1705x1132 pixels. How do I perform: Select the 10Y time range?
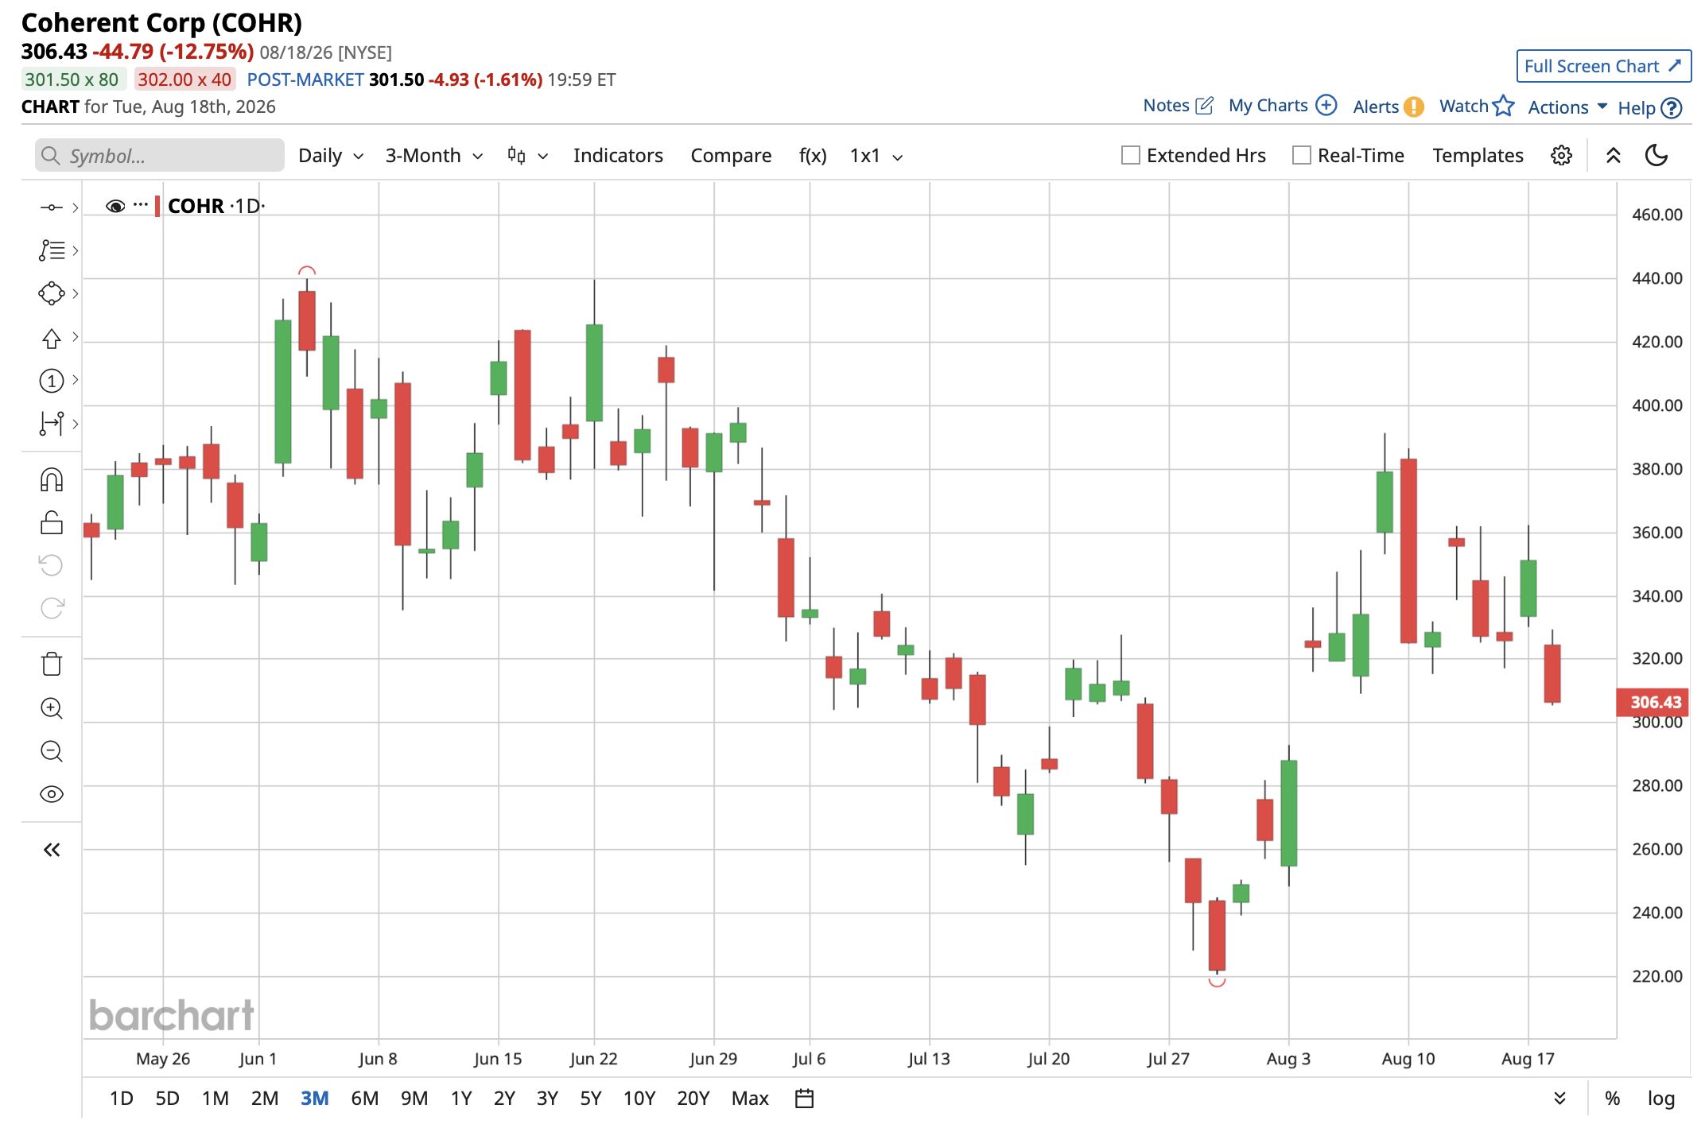[x=639, y=1099]
